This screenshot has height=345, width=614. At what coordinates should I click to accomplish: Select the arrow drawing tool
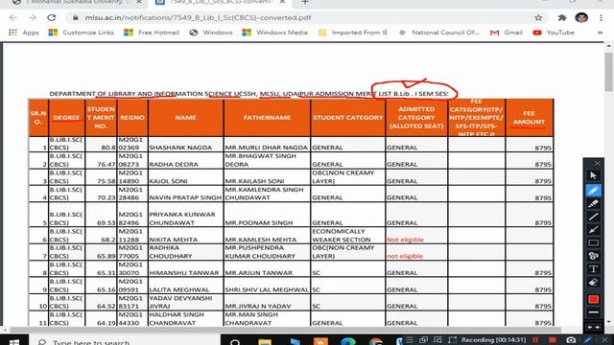pos(593,230)
